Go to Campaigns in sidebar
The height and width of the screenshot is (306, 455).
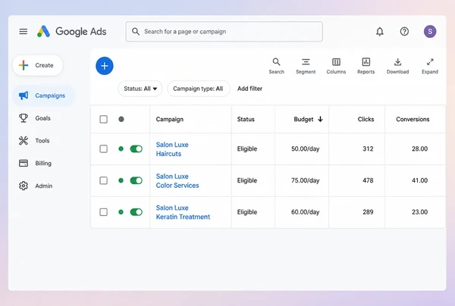[44, 95]
